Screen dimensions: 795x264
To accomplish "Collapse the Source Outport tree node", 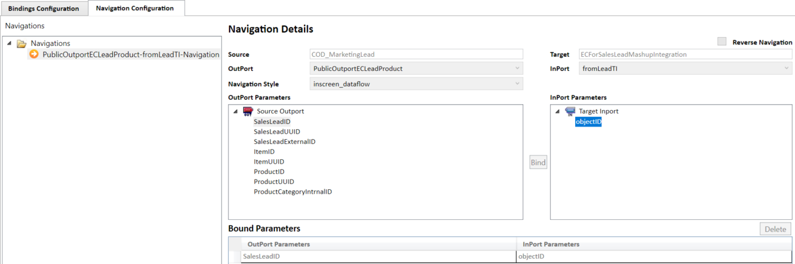I will [x=235, y=111].
